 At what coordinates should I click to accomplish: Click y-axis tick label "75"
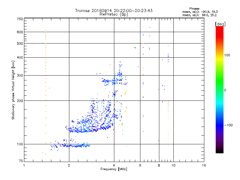coord(21,161)
